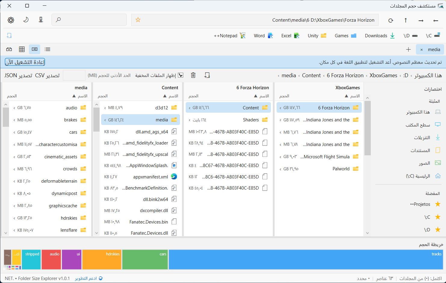
Task: Open Pictures in sidebar
Action: [429, 163]
